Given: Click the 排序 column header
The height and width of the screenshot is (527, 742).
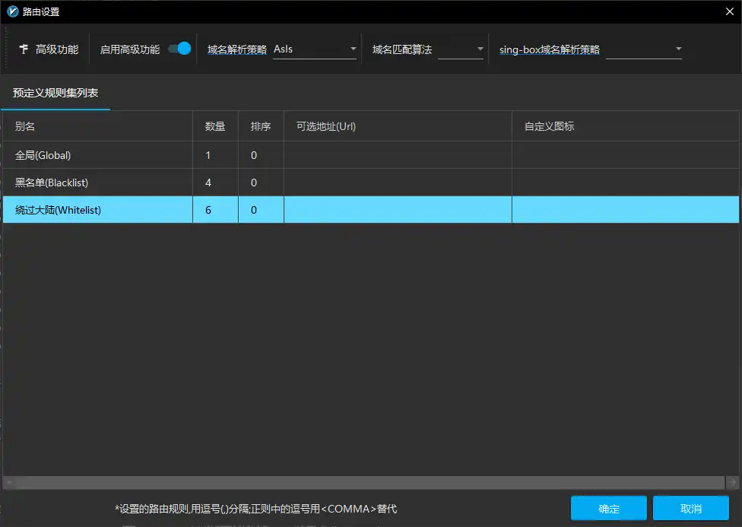Looking at the screenshot, I should [x=261, y=126].
